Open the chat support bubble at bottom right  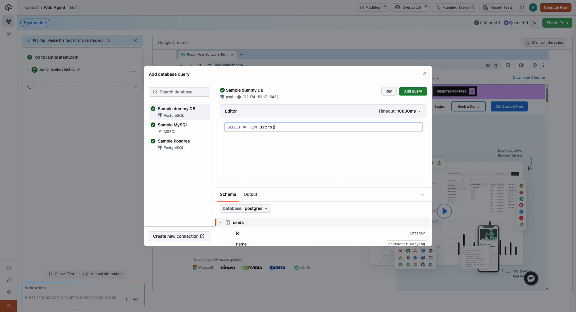531,278
